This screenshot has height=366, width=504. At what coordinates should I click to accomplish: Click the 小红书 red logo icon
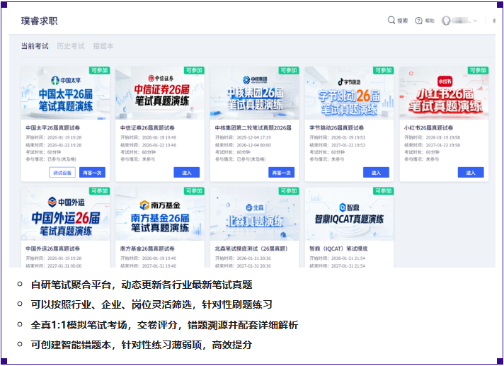pyautogui.click(x=445, y=81)
